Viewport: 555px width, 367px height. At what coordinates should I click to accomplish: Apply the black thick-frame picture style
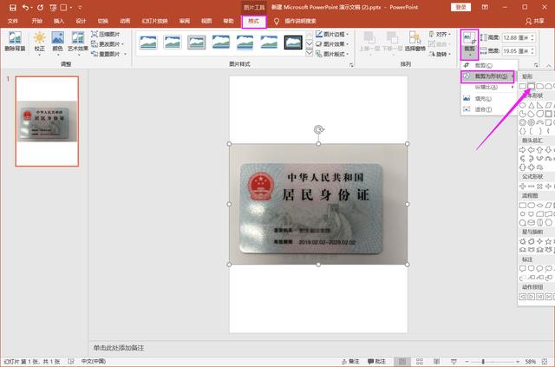[293, 43]
